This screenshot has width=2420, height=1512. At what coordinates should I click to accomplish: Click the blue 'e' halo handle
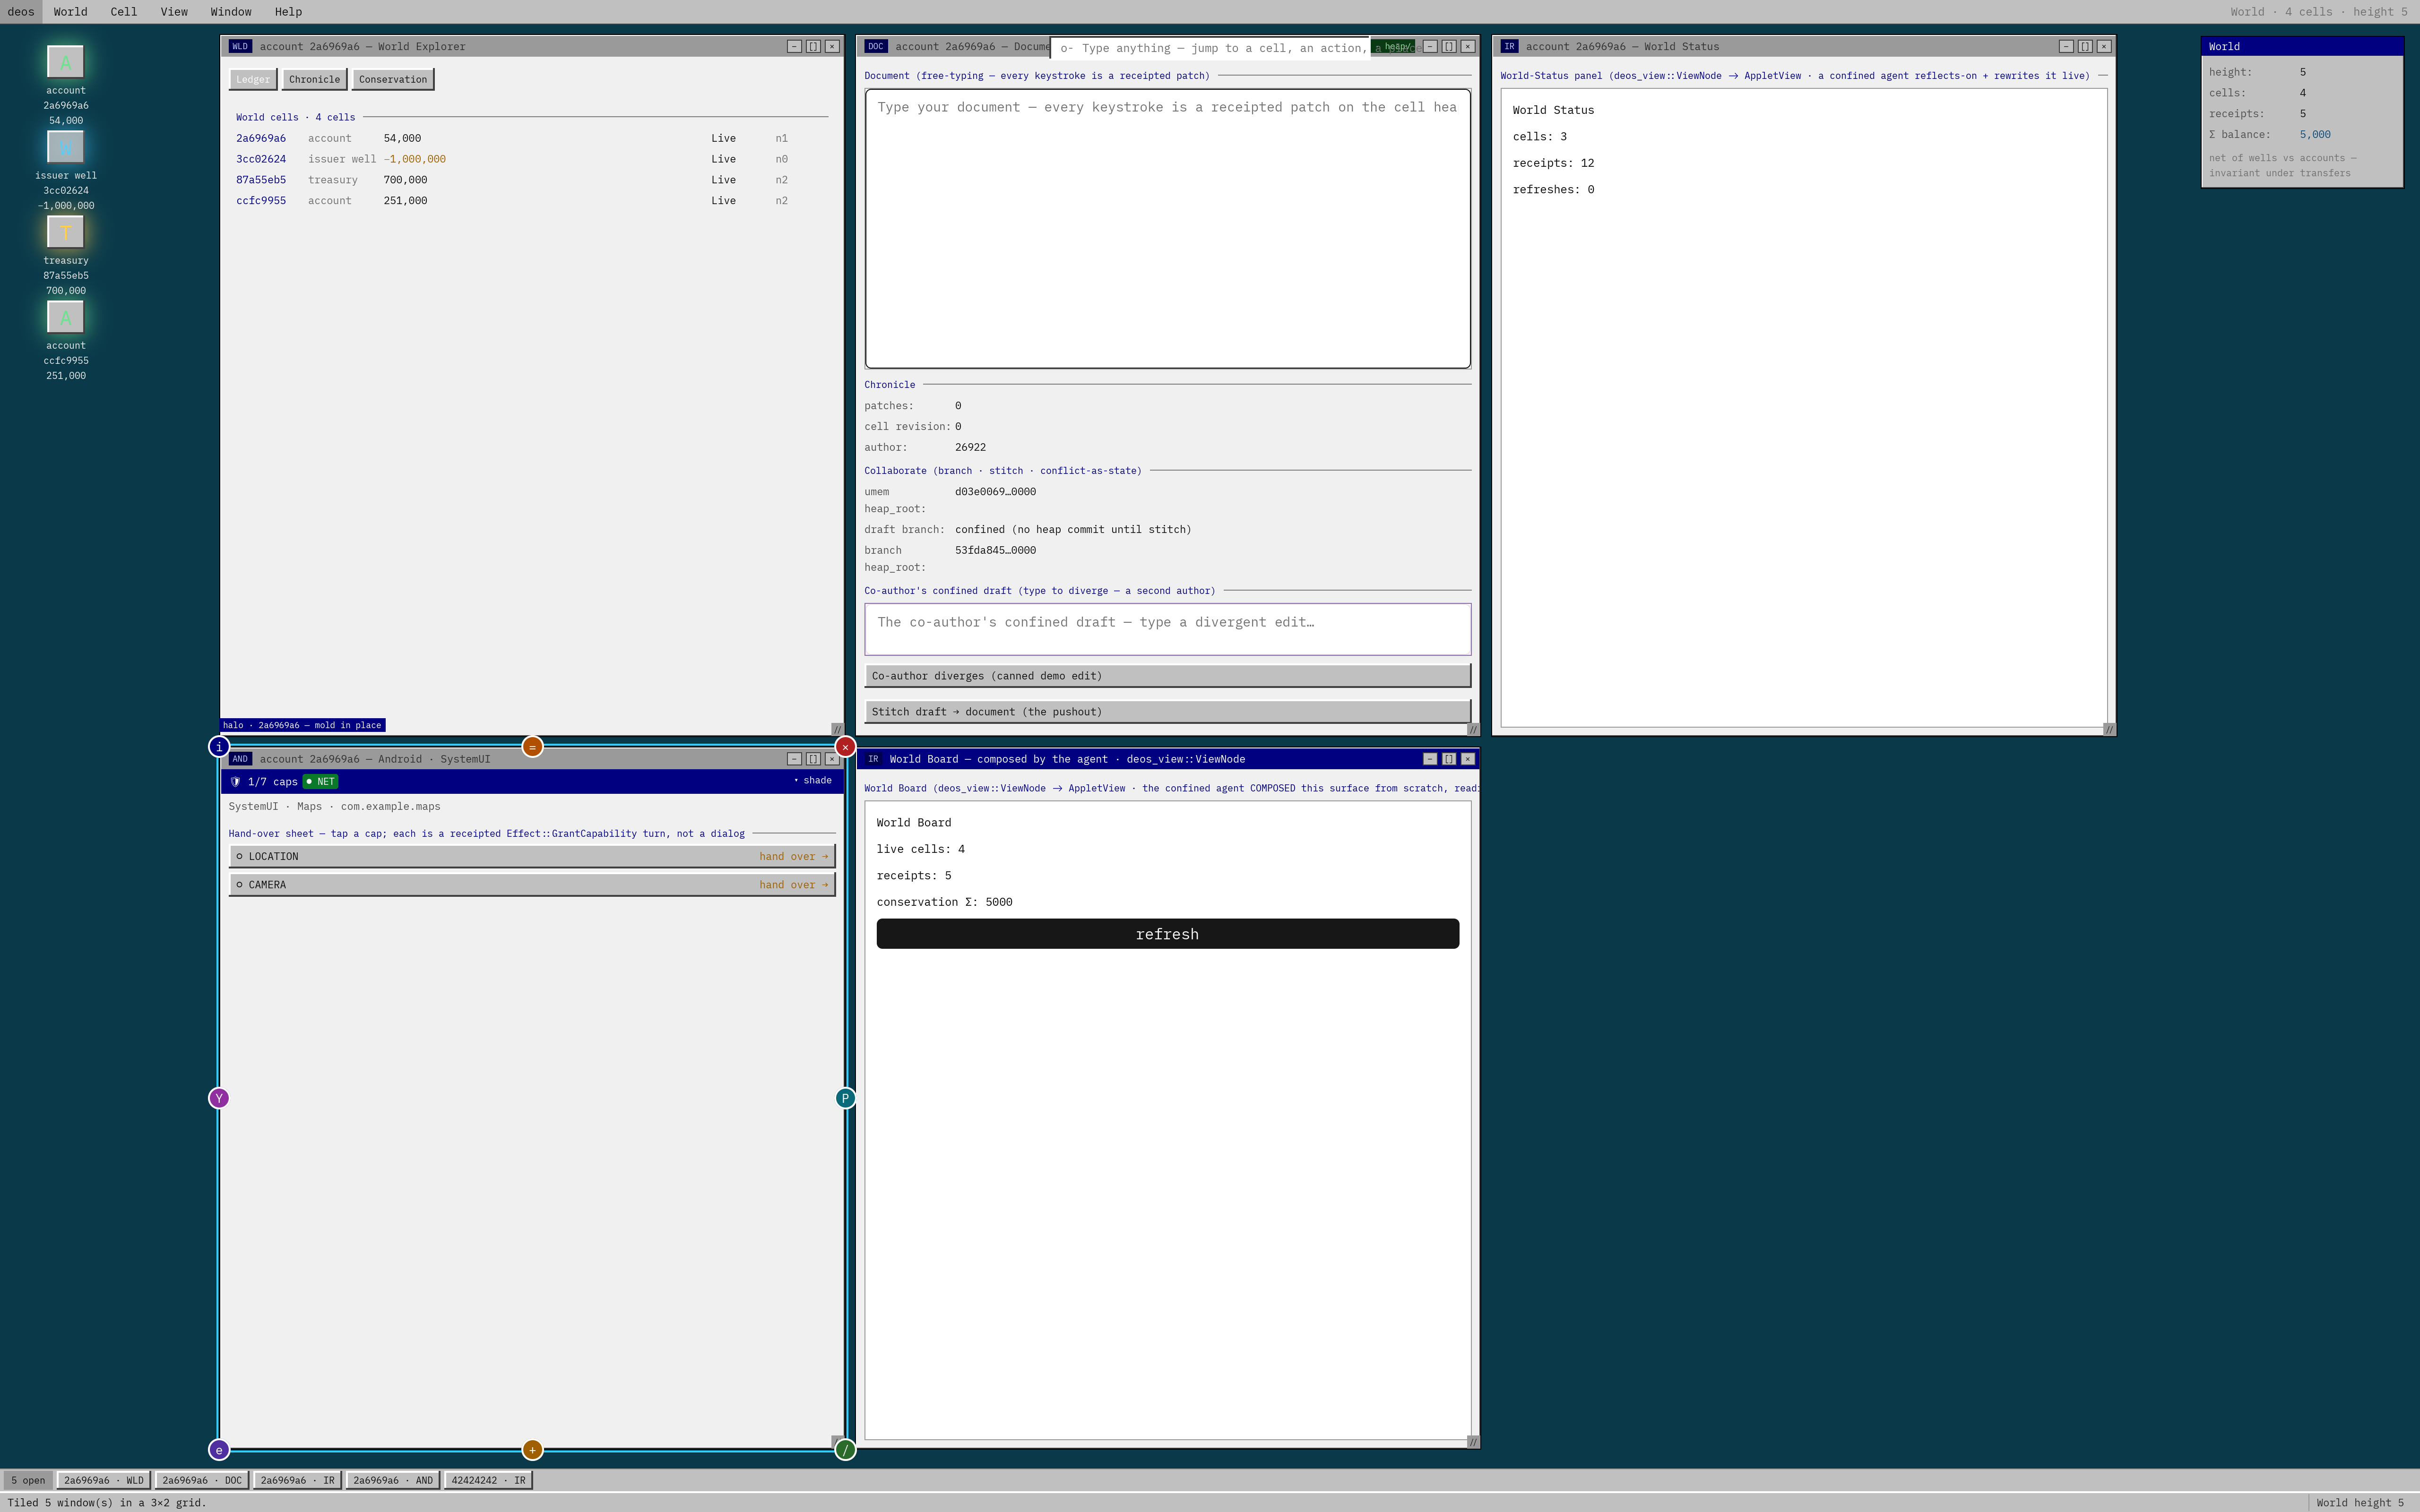click(x=219, y=1450)
